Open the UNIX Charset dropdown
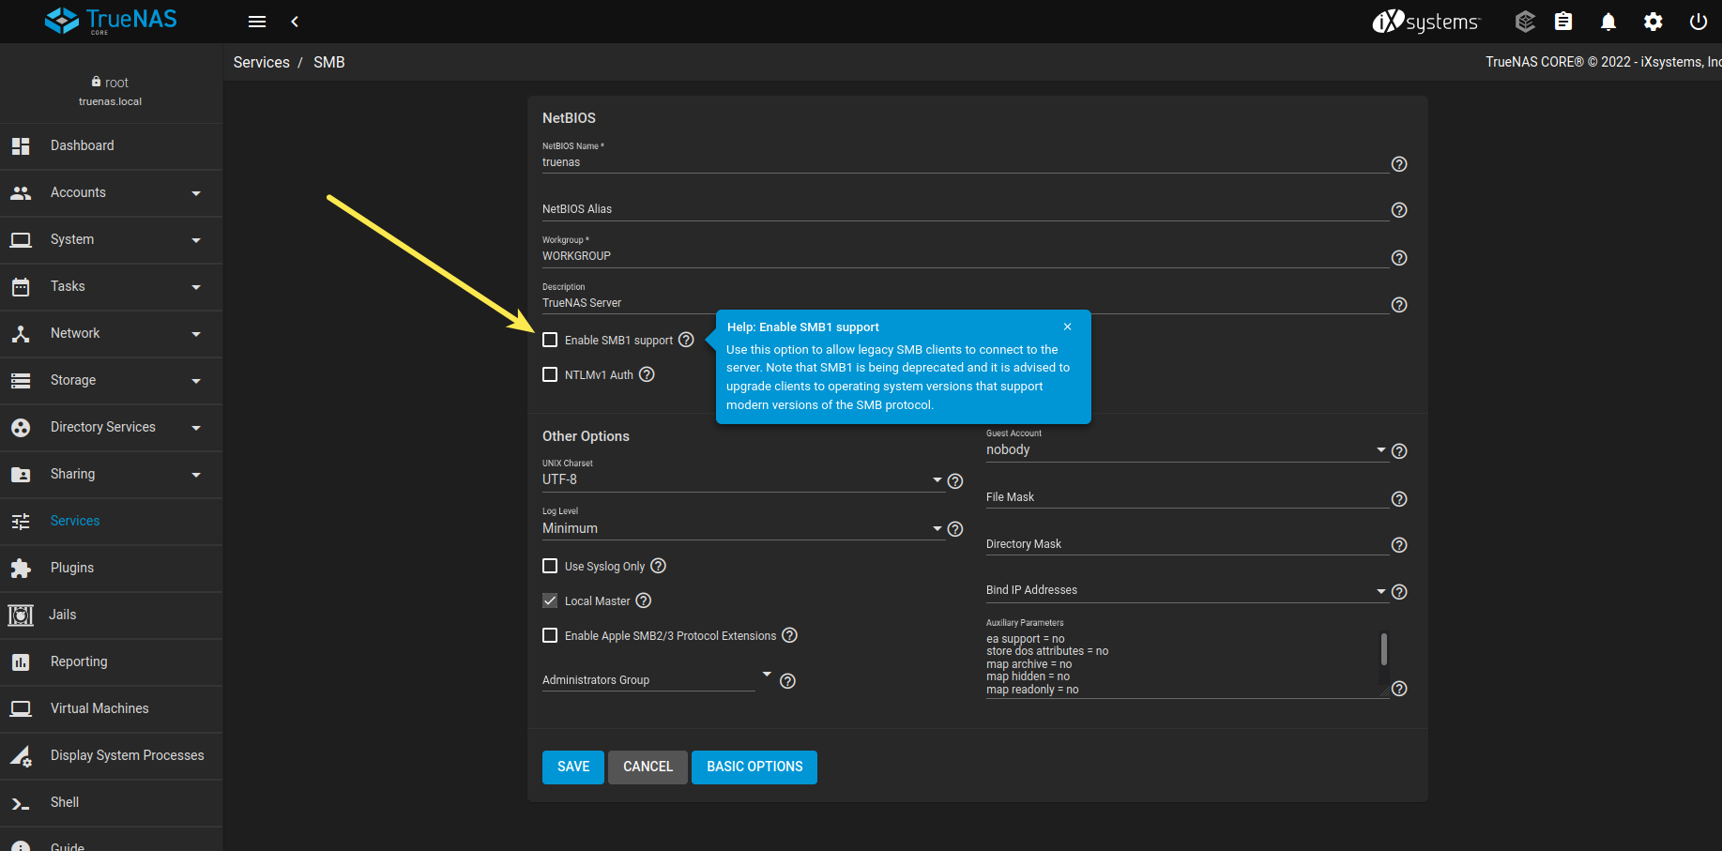The image size is (1722, 851). pos(743,479)
